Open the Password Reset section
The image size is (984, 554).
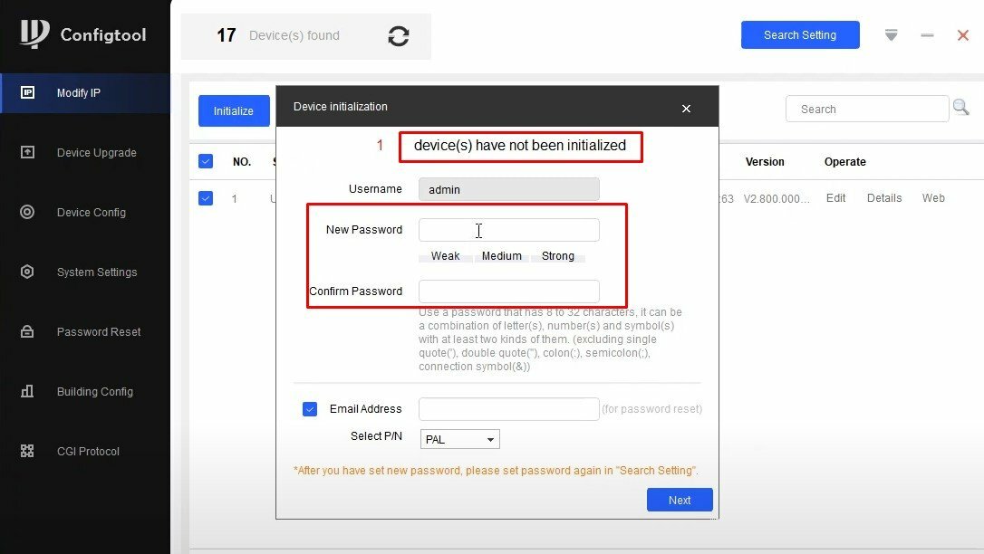point(85,331)
